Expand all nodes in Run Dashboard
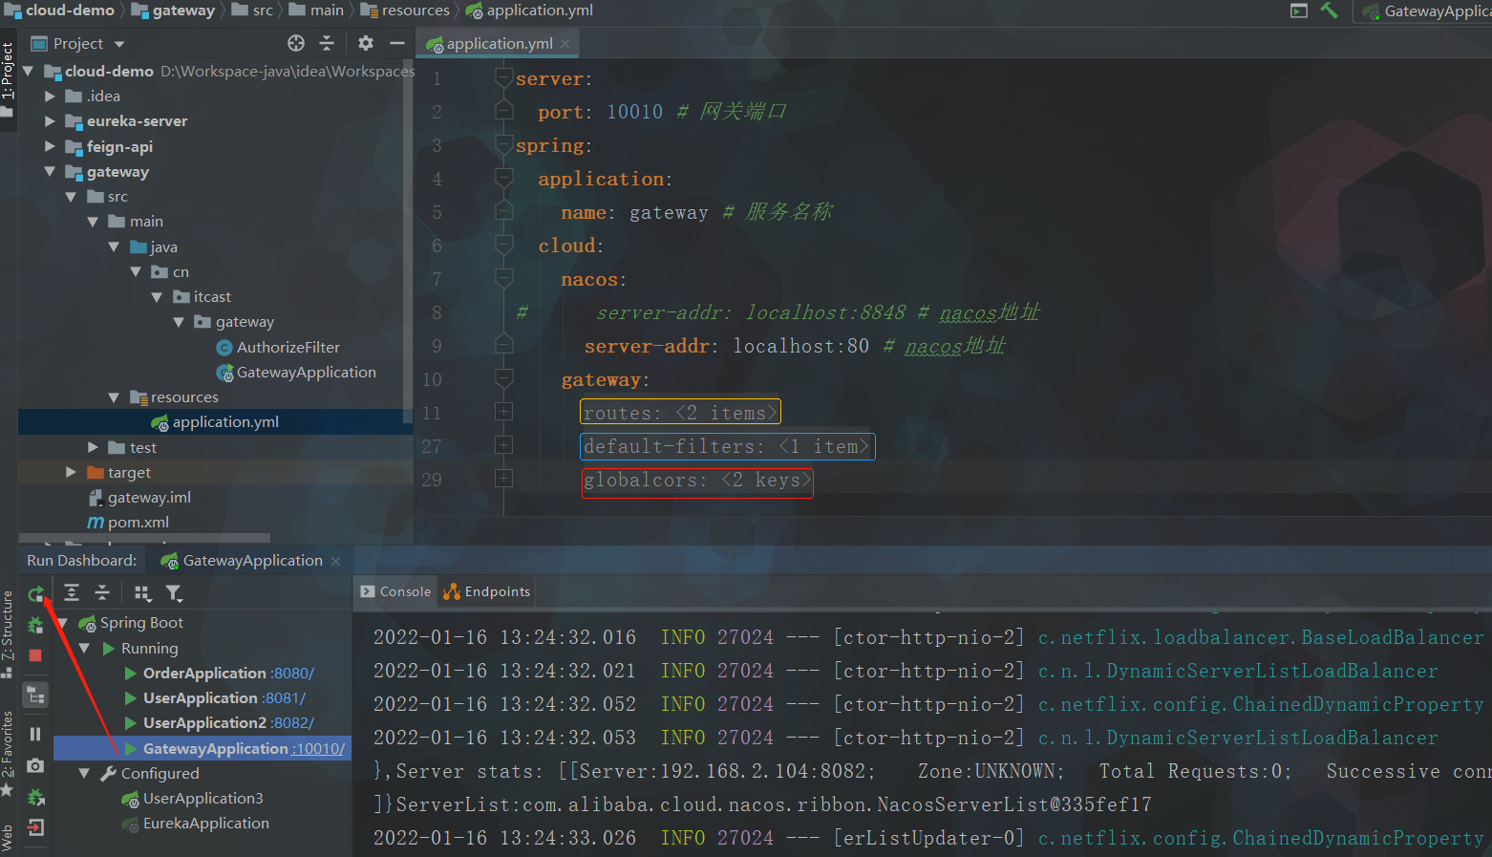 72,593
